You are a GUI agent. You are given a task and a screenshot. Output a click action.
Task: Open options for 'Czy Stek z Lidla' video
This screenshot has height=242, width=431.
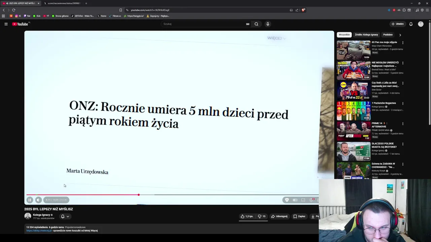pos(403,83)
